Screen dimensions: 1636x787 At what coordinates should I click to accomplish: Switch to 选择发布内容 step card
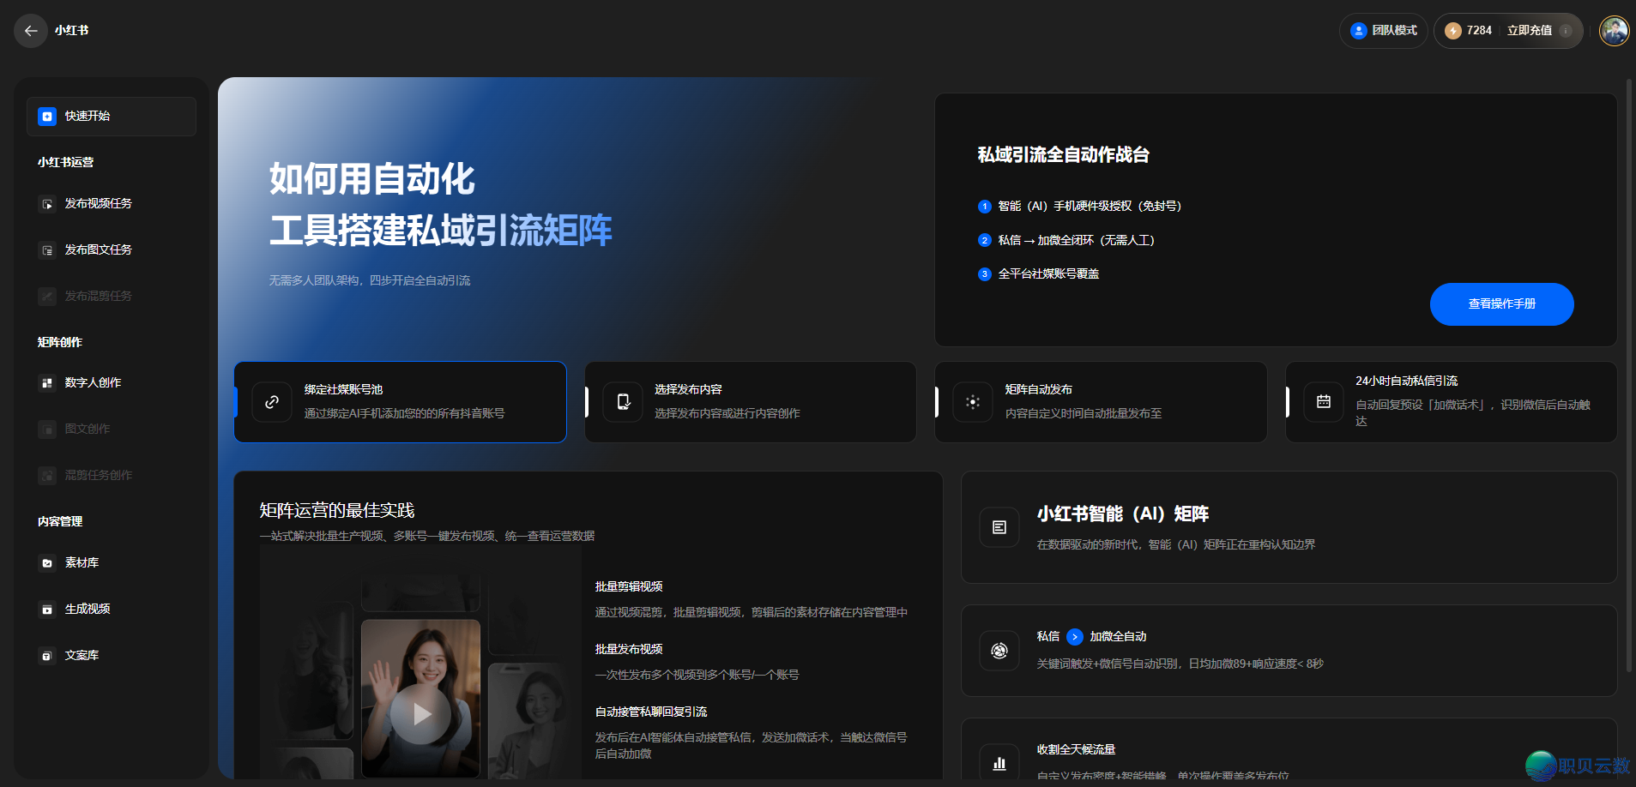coord(750,401)
